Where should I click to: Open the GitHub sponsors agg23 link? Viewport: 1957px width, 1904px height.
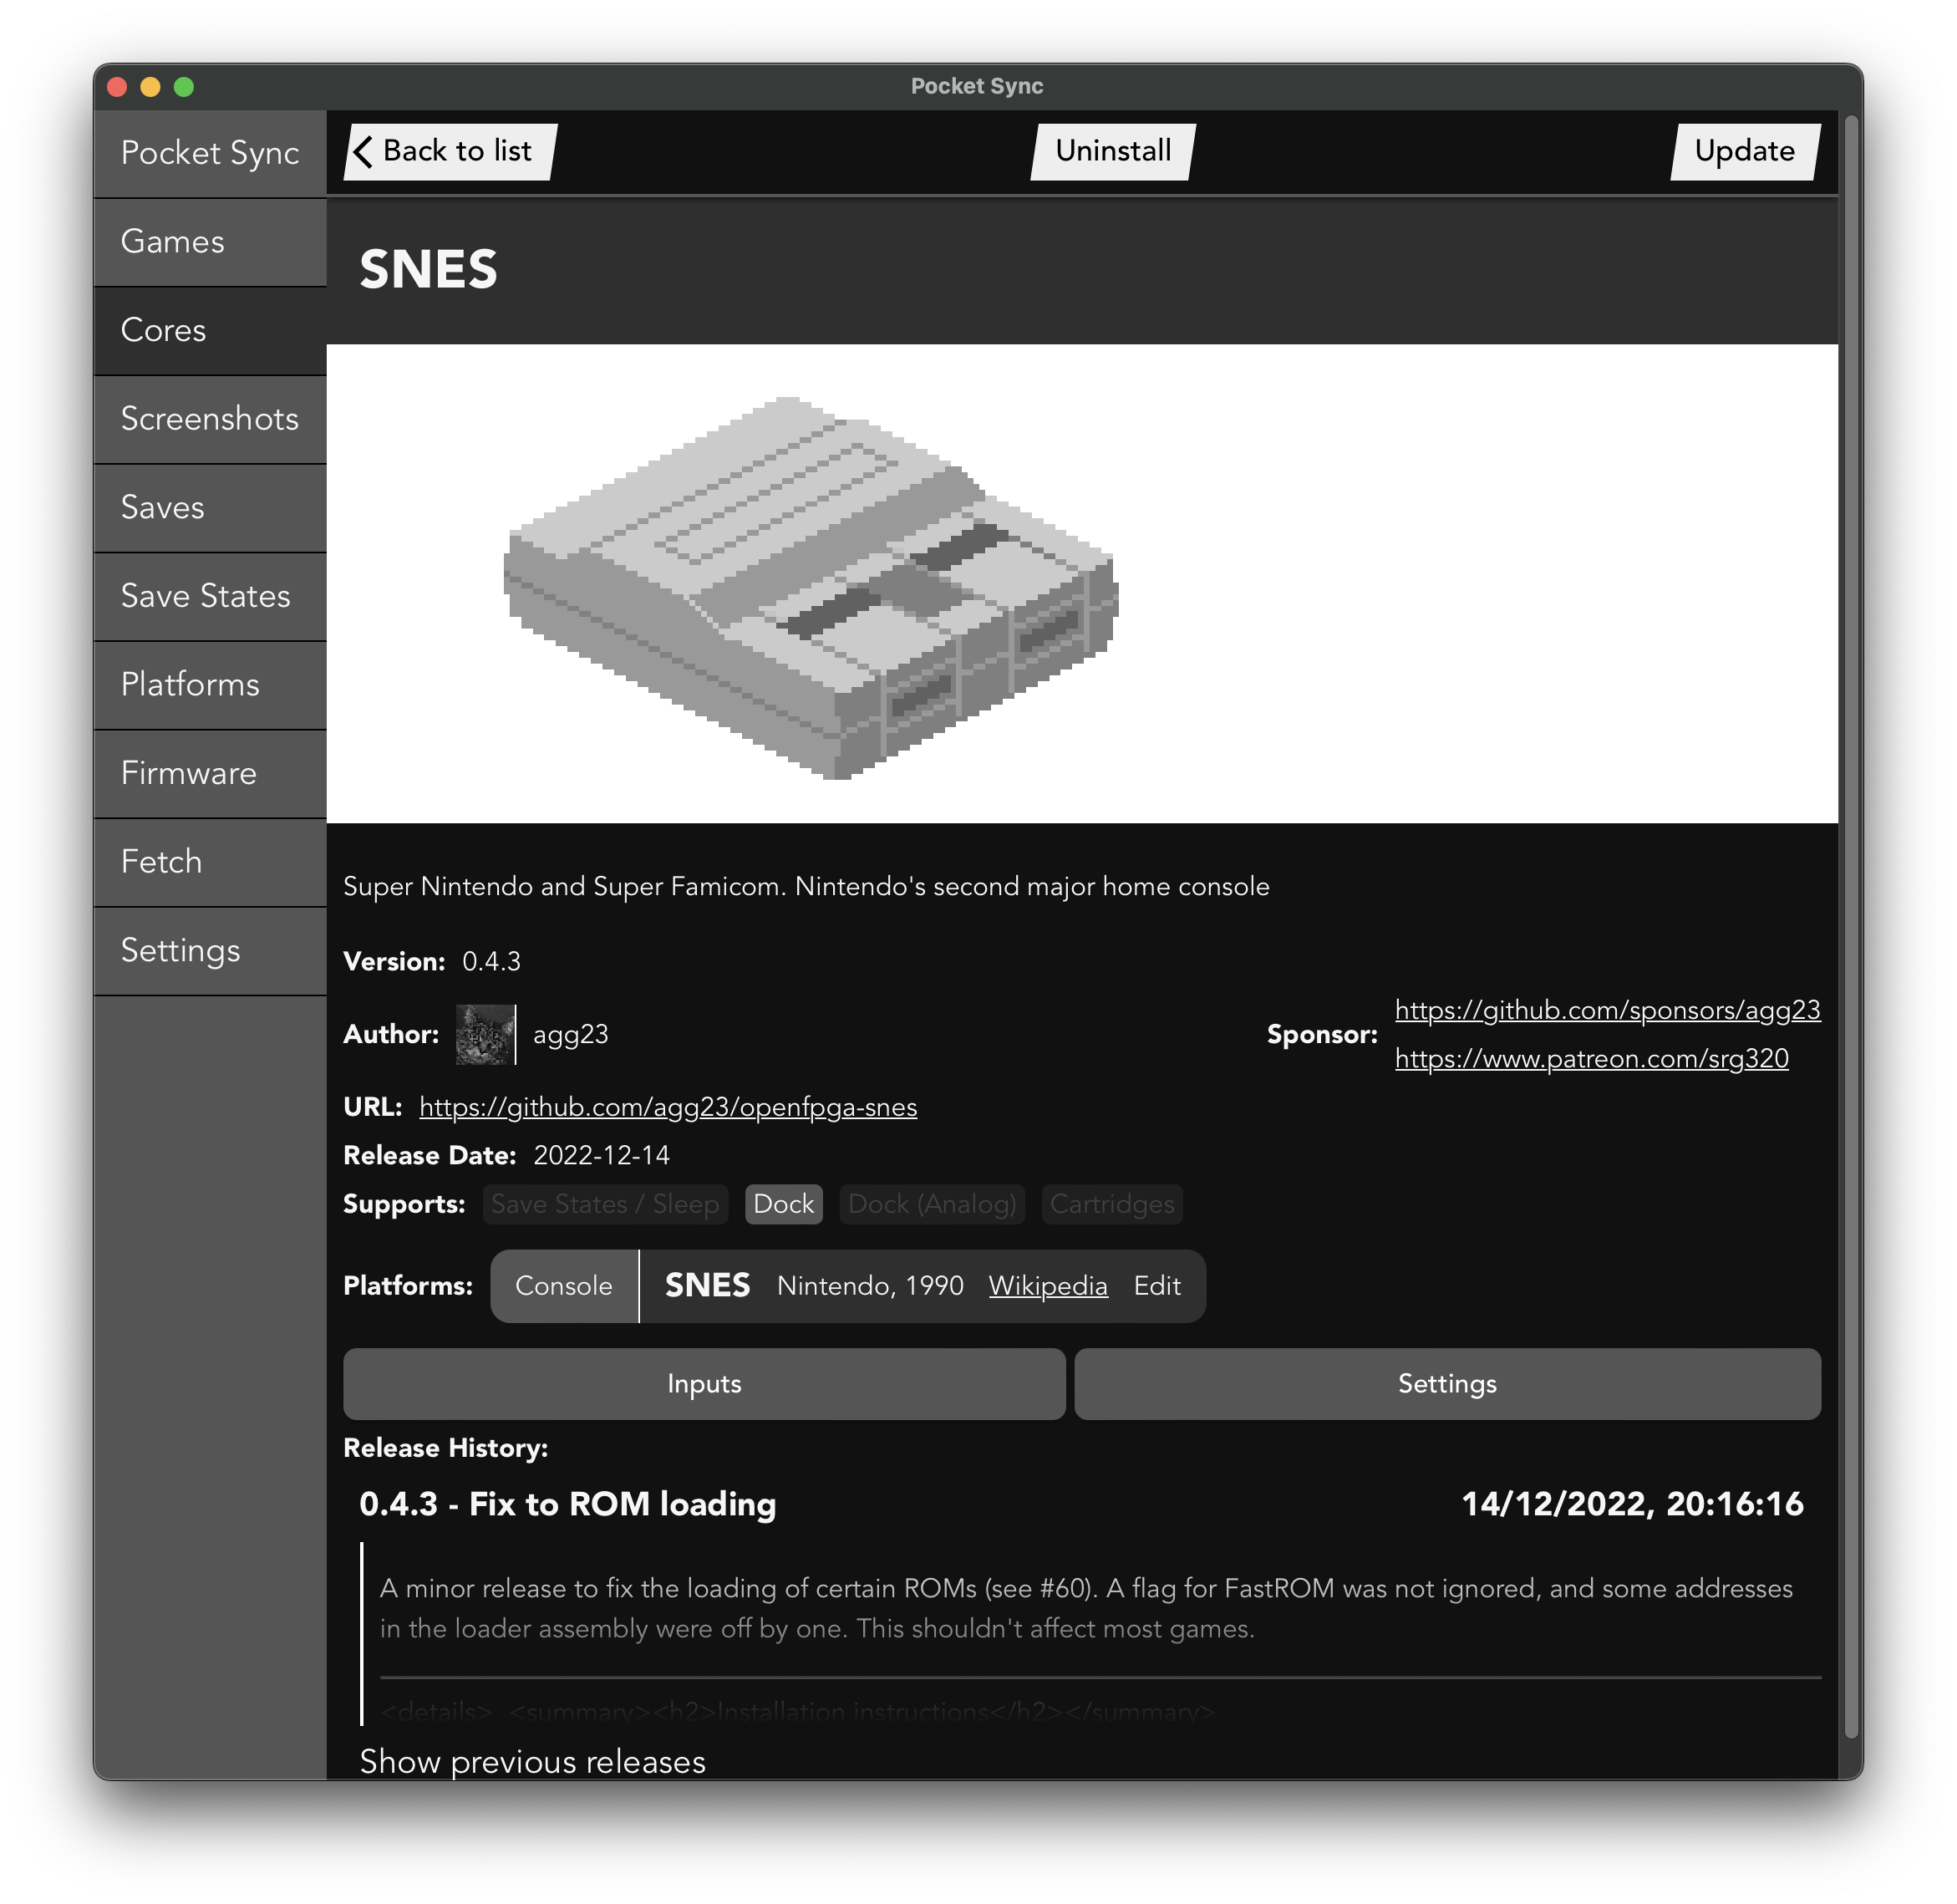tap(1607, 1010)
